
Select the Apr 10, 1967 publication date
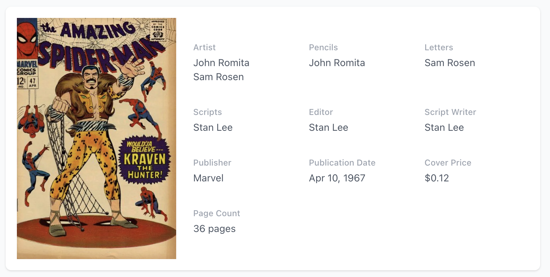click(337, 178)
